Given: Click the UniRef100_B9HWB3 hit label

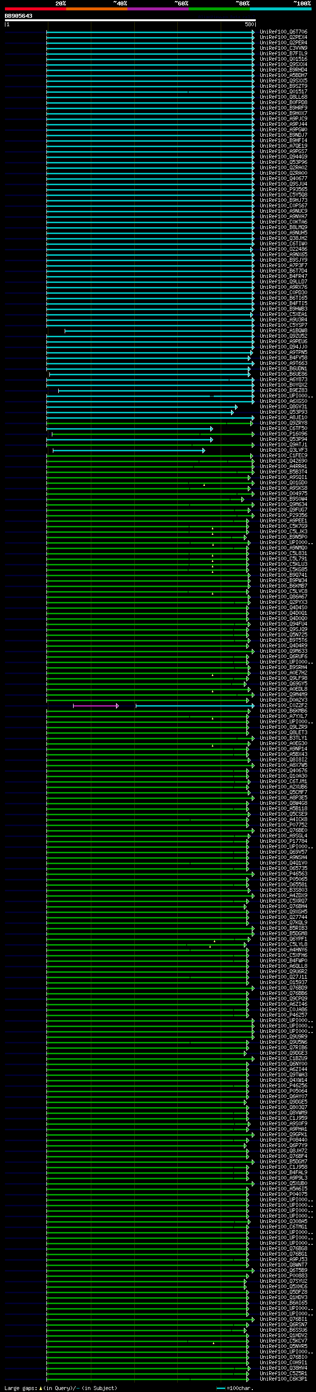Looking at the screenshot, I should point(283,309).
